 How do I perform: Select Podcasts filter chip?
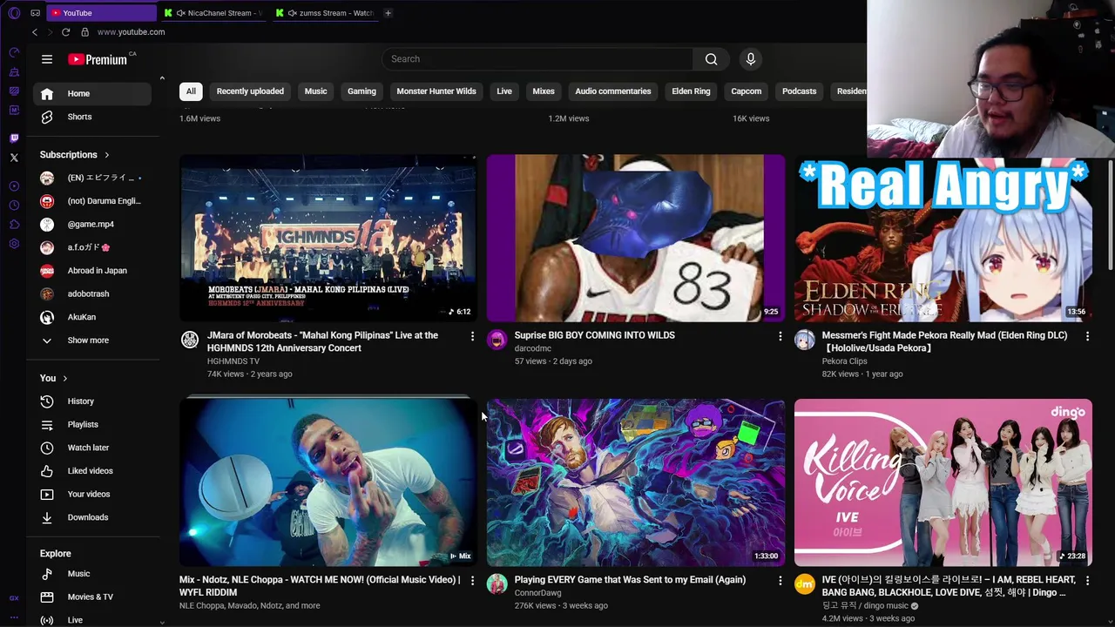[799, 91]
